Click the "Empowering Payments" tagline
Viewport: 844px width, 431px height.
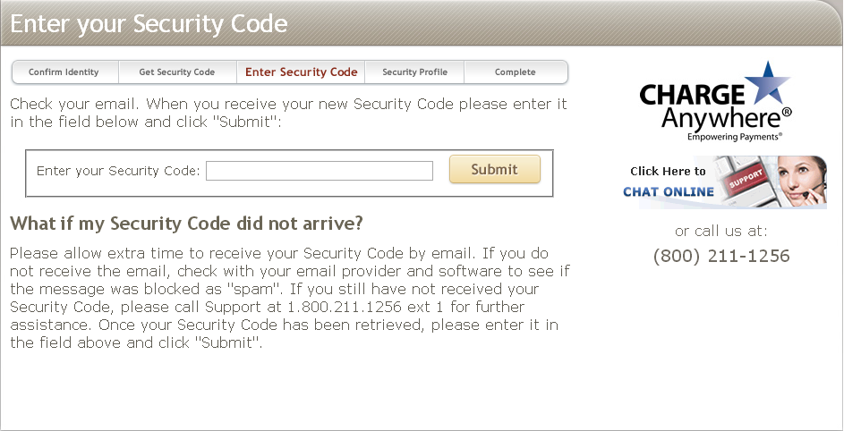click(x=734, y=138)
